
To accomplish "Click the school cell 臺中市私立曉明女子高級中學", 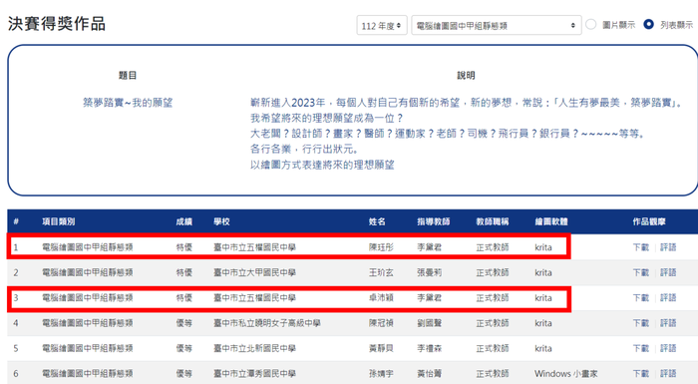I will pyautogui.click(x=267, y=323).
